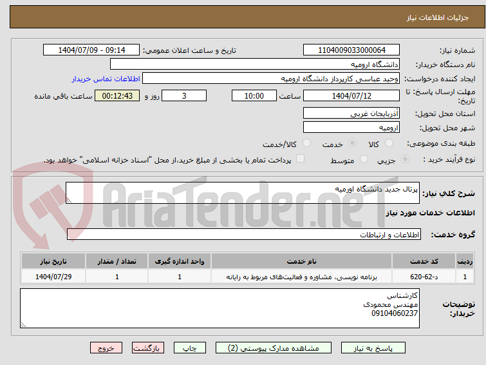Click the خروج exit button
This screenshot has width=486, height=365.
tap(106, 348)
